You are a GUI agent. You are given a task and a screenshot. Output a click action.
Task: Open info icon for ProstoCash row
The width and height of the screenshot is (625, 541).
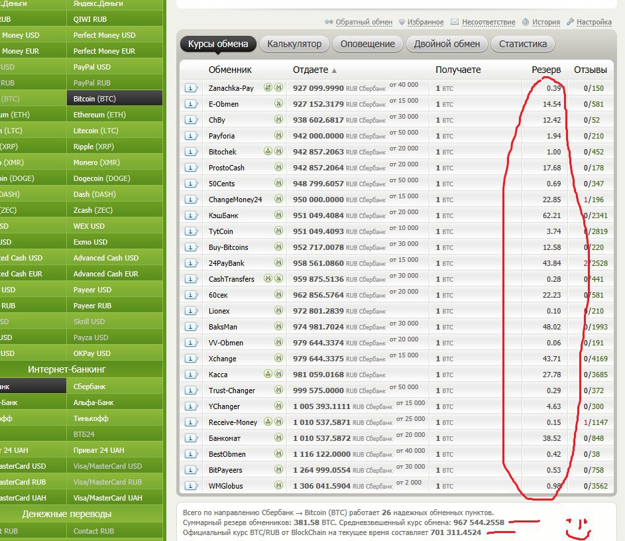point(191,168)
